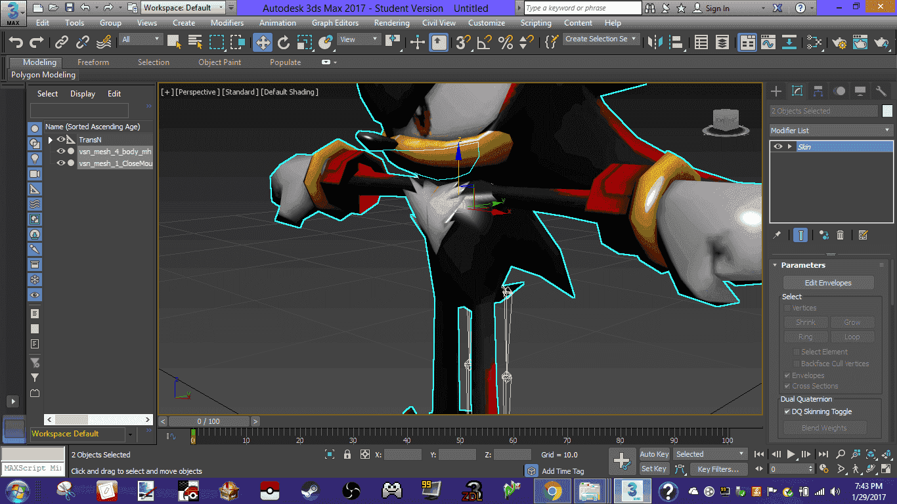Open the Schematic View
This screenshot has height=504, width=897.
tap(789, 43)
